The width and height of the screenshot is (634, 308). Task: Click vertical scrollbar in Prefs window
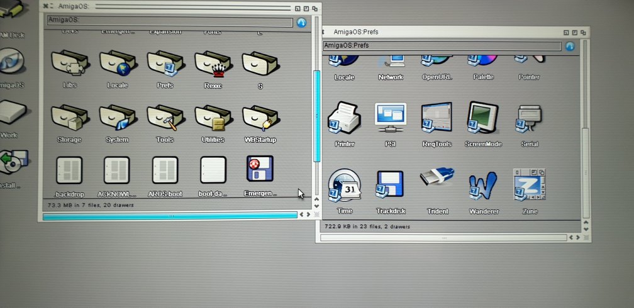coord(586,173)
